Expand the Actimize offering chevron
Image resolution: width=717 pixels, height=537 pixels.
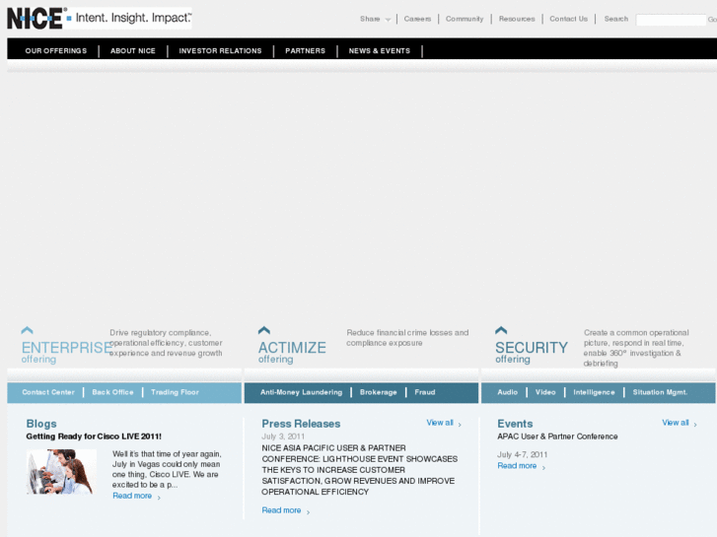pos(264,330)
